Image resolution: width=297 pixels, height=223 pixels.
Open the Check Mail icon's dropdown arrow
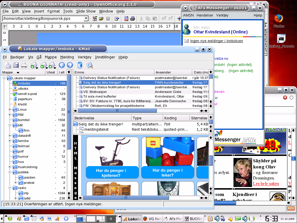coord(37,67)
